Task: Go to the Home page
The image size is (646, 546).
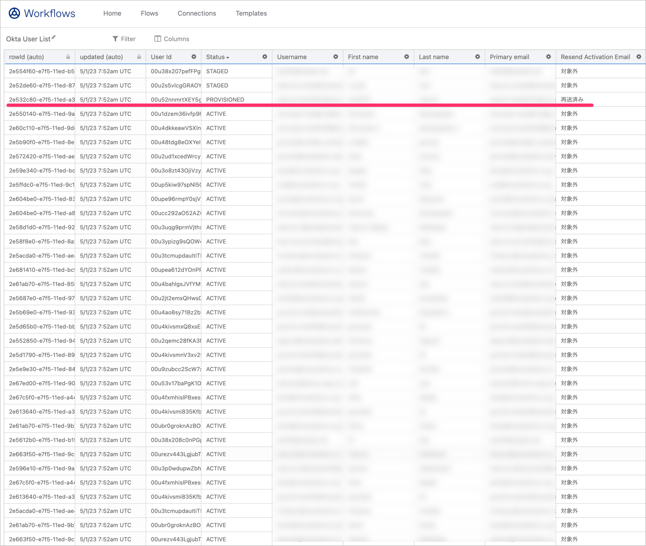Action: tap(112, 13)
